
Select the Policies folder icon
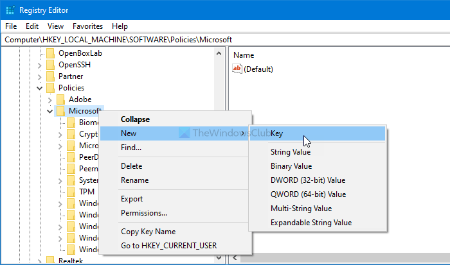50,88
